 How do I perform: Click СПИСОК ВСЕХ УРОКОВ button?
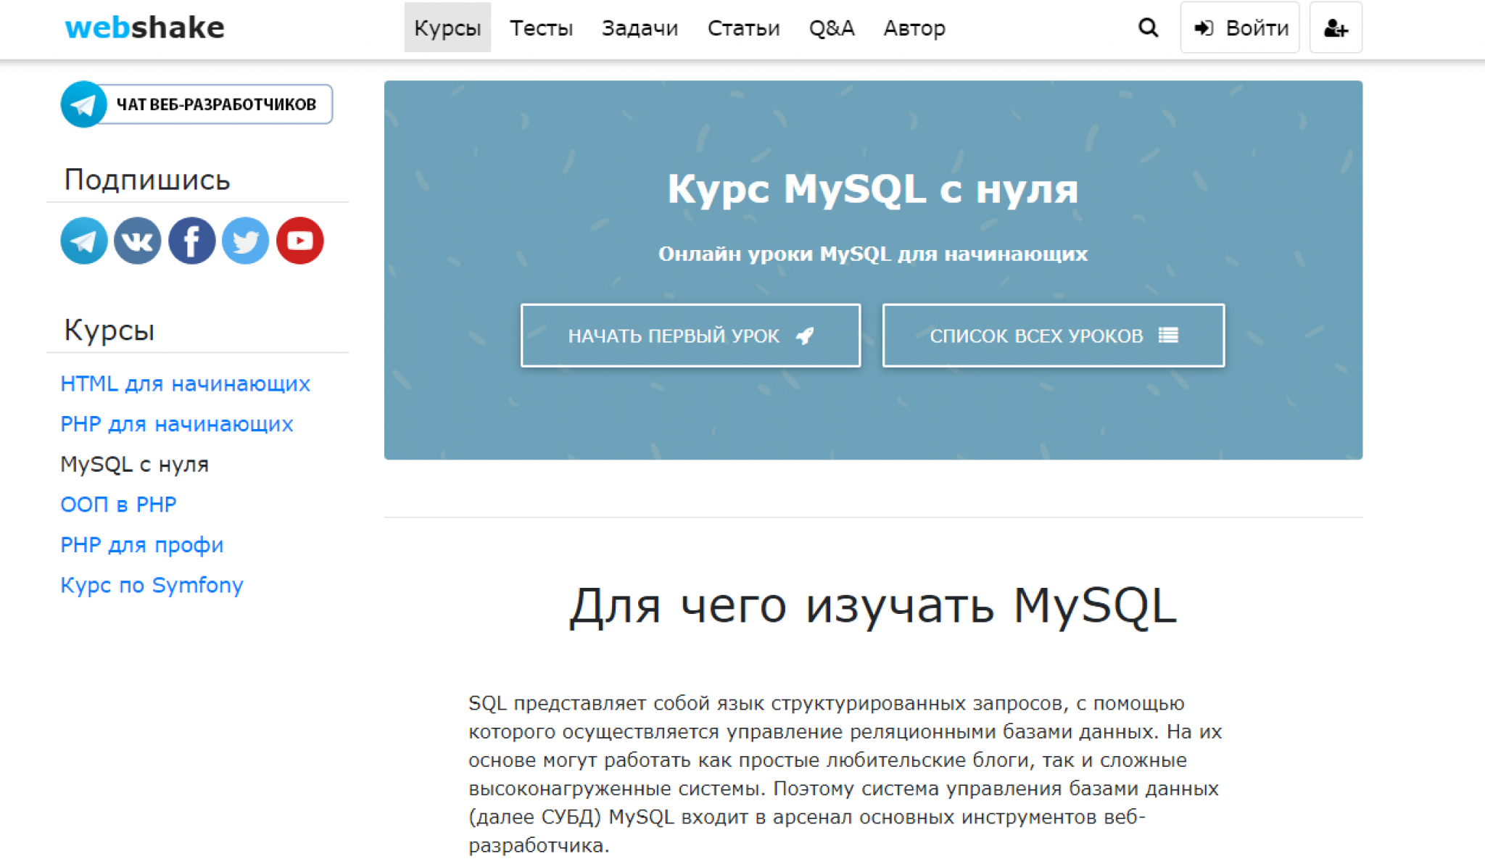tap(1053, 336)
